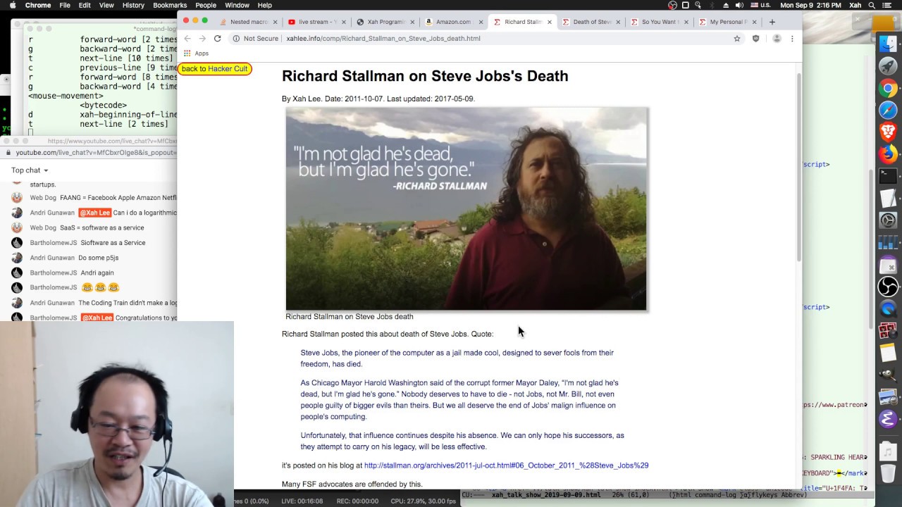902x507 pixels.
Task: Open Spotlight search in the menu bar
Action: [x=872, y=6]
